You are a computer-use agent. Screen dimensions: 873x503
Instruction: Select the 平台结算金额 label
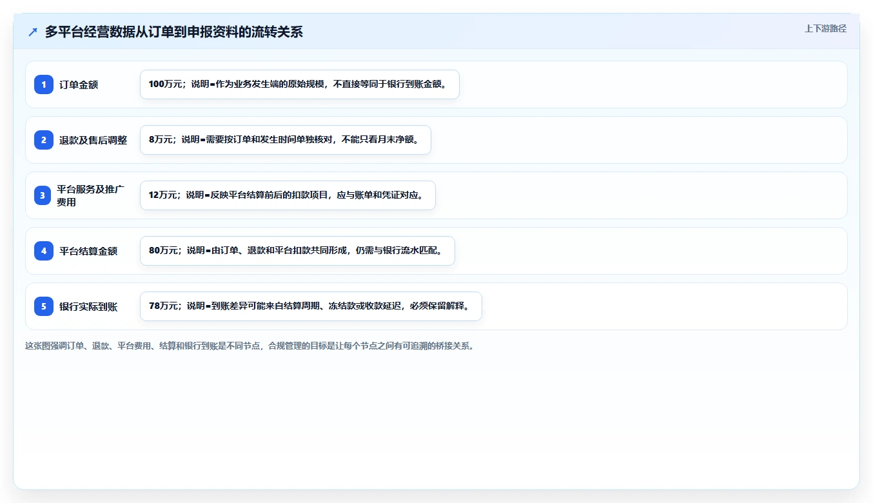point(88,251)
